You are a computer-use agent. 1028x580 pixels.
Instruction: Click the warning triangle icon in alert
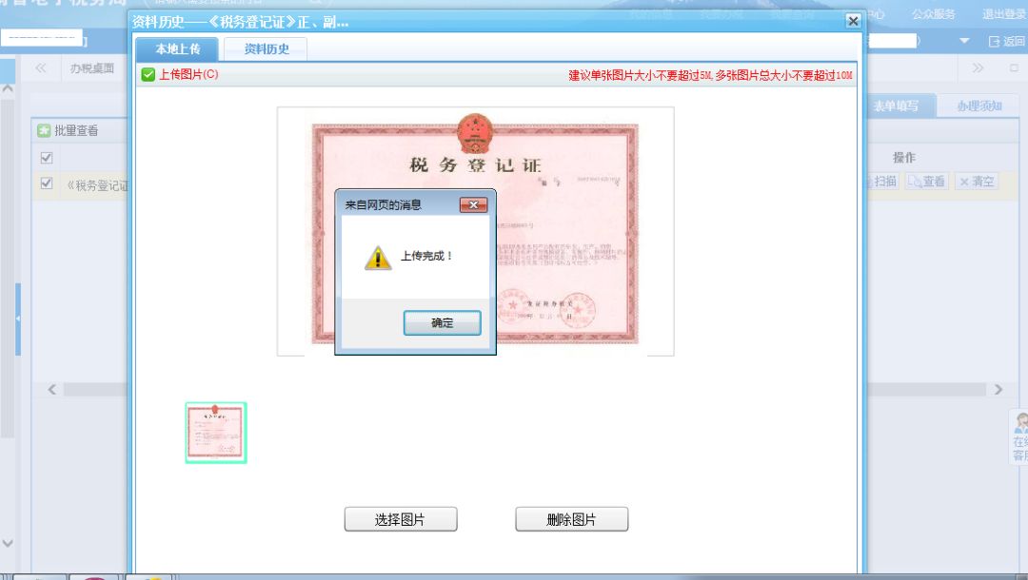click(378, 258)
